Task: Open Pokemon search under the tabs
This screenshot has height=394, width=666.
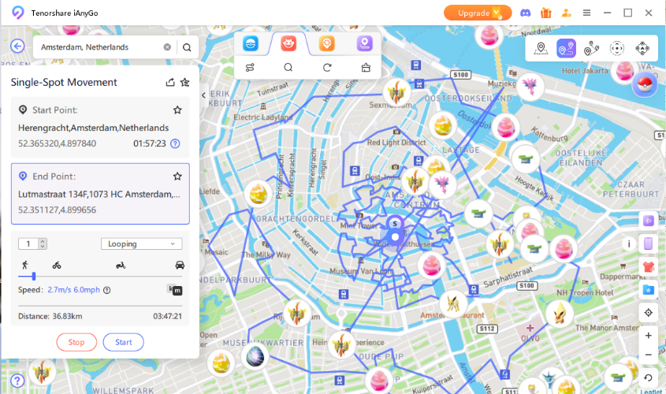Action: 288,68
